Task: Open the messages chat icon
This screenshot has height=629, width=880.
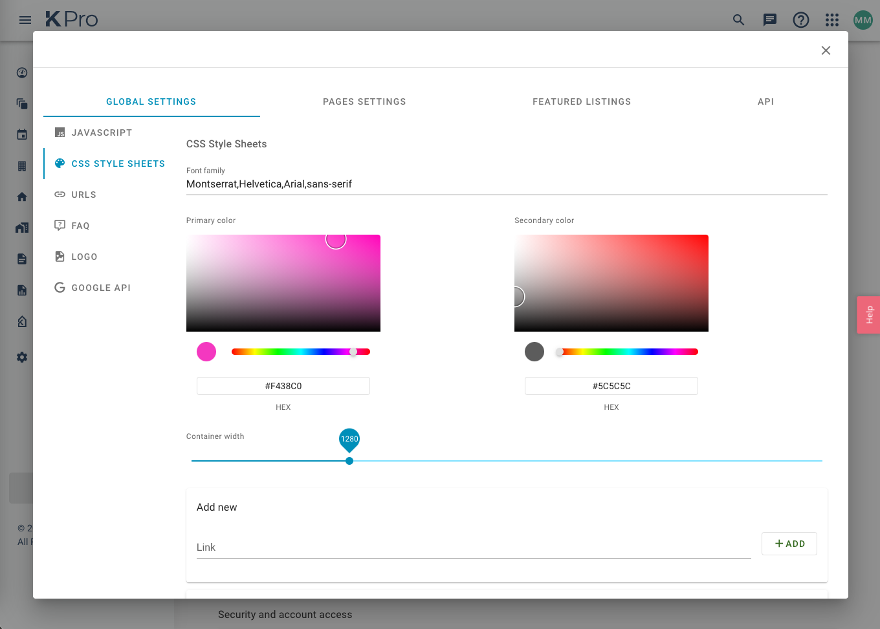Action: (x=769, y=20)
